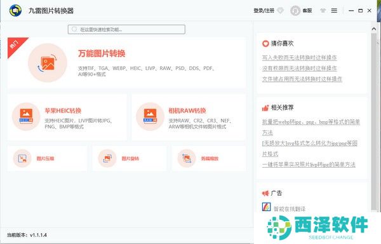Open the 登录/注册 login link
The height and width of the screenshot is (244, 381).
pos(264,10)
